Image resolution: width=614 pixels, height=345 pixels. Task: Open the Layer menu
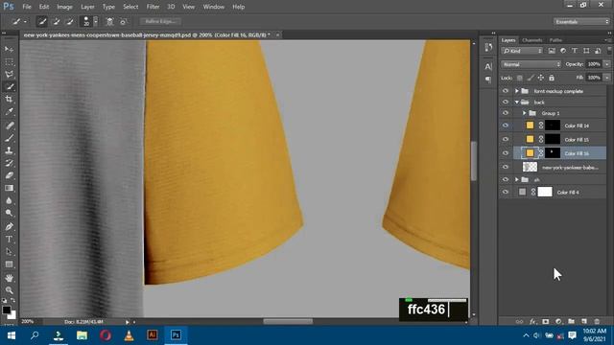pyautogui.click(x=87, y=7)
